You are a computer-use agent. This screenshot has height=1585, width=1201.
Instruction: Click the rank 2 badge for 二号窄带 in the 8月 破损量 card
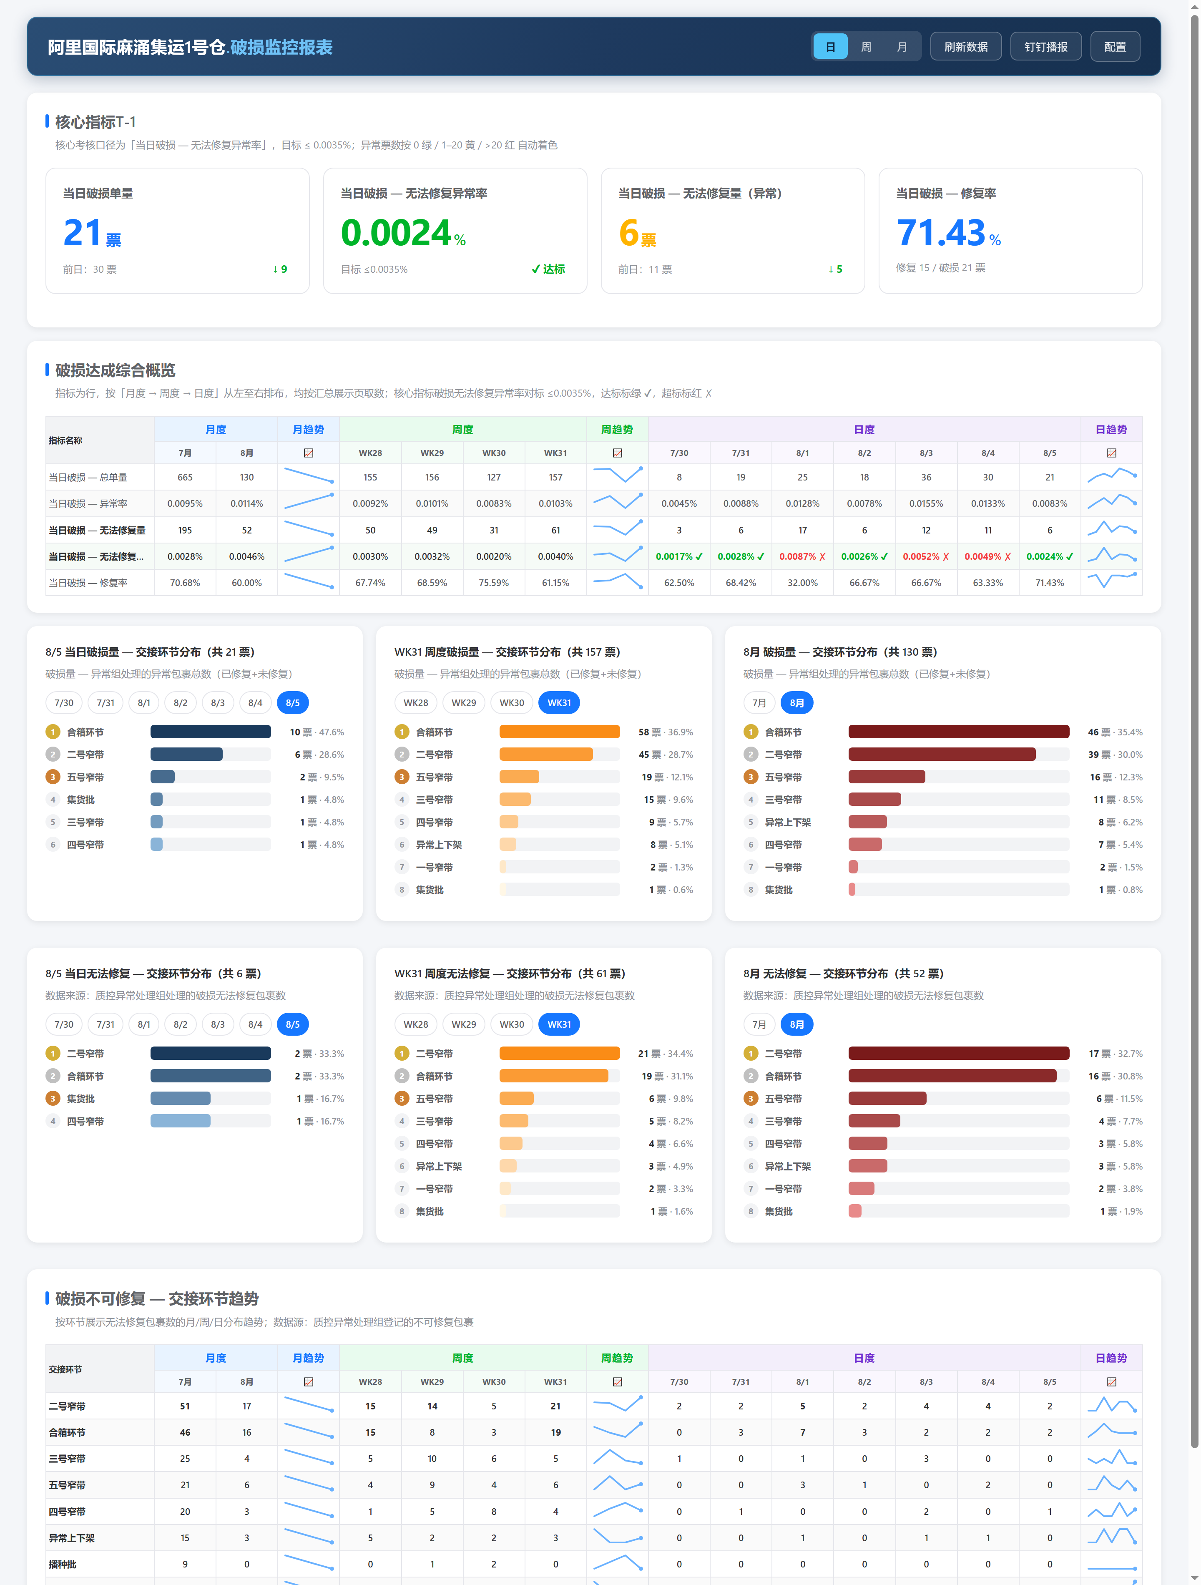(x=750, y=755)
